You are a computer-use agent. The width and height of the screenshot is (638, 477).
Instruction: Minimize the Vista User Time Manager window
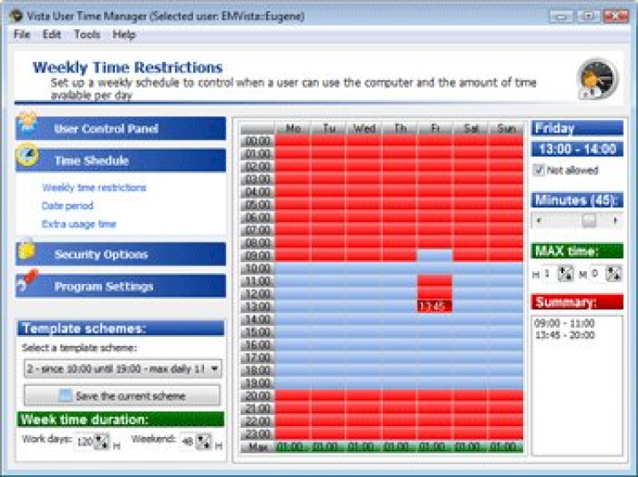[x=561, y=17]
